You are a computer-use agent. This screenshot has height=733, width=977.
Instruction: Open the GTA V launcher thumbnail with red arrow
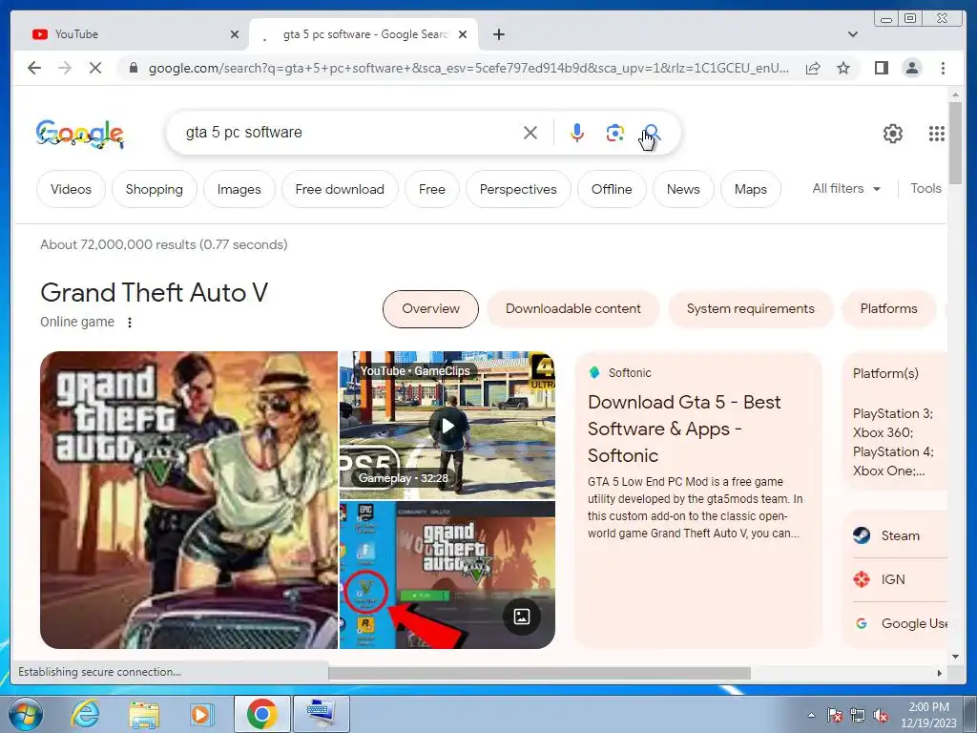coord(447,575)
